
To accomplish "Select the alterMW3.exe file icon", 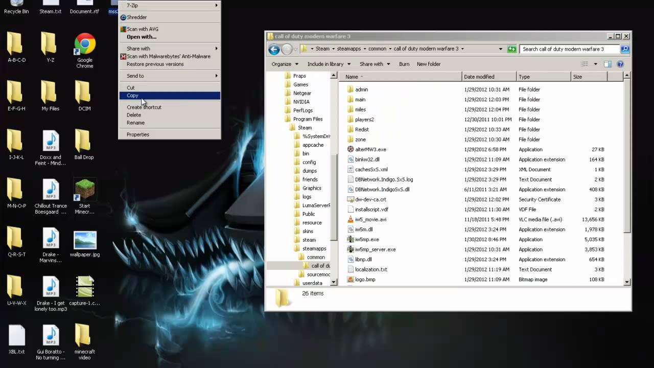I will coord(351,149).
